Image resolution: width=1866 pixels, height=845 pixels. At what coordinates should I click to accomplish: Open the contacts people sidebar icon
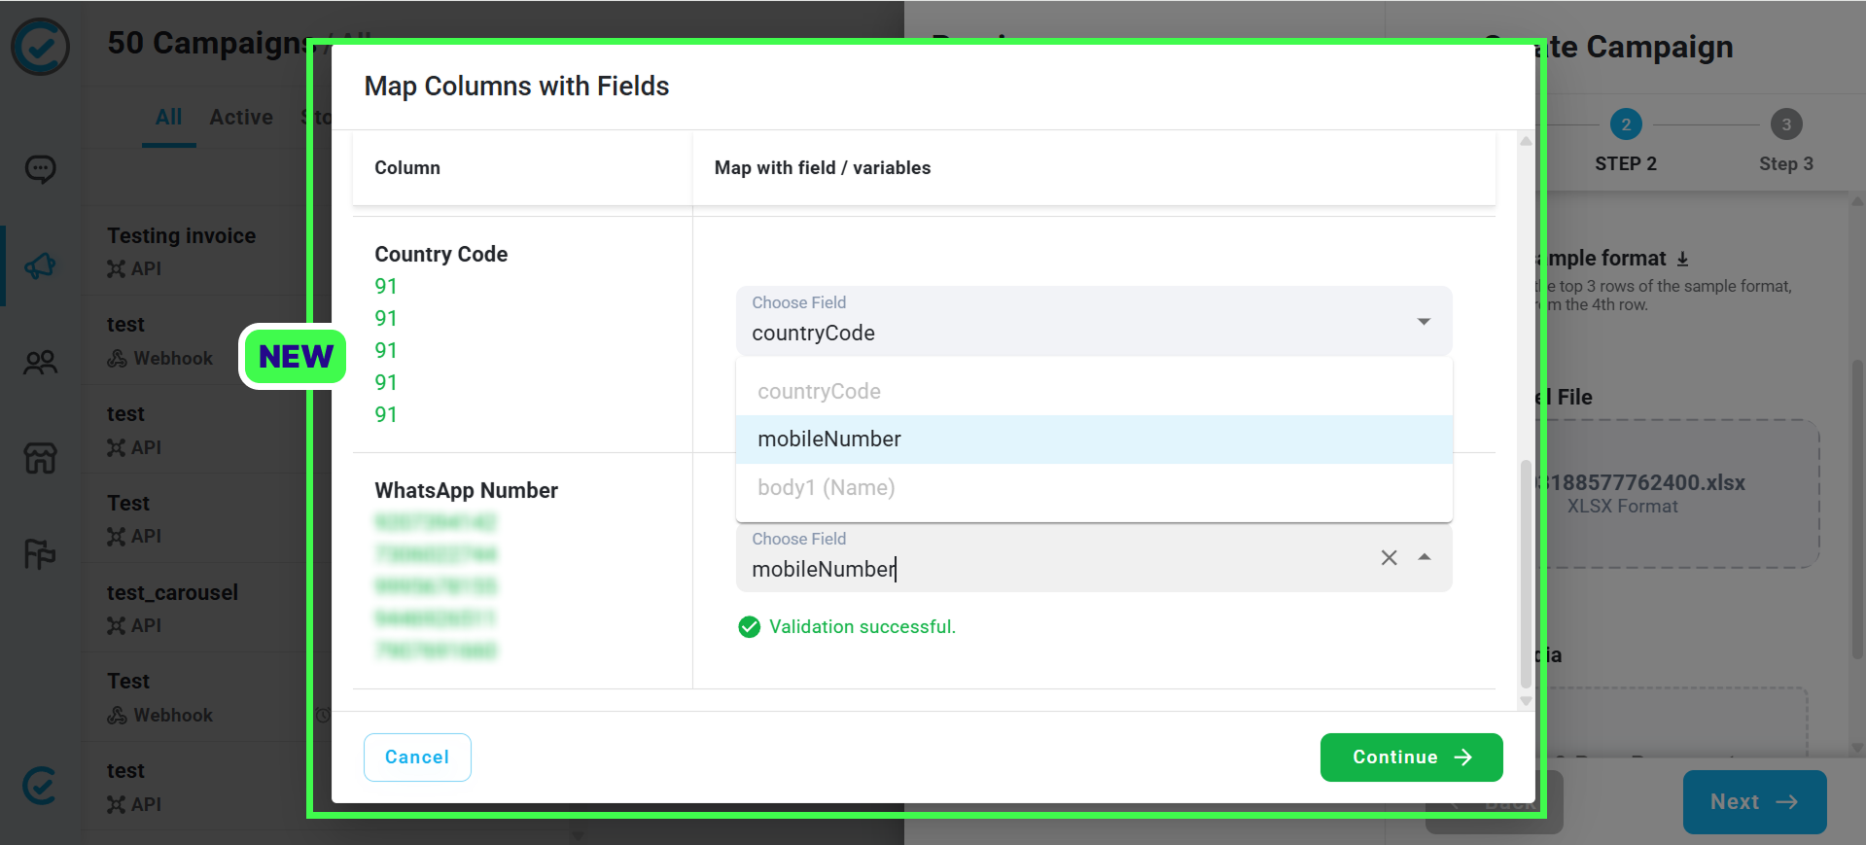tap(40, 363)
